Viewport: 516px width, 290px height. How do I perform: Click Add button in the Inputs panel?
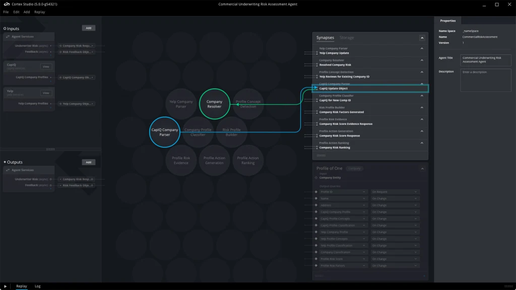point(89,29)
